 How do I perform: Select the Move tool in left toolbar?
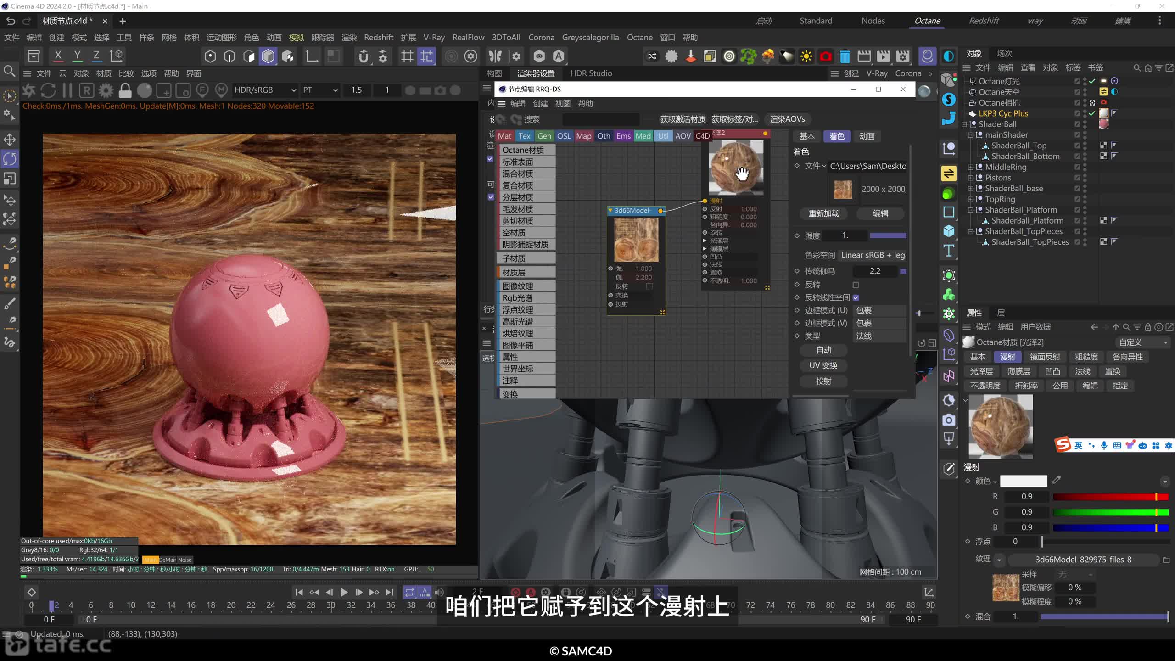click(10, 140)
